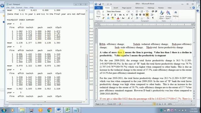Cut selection using scissors icon
The height and width of the screenshot is (113, 201).
pyautogui.click(x=103, y=12)
